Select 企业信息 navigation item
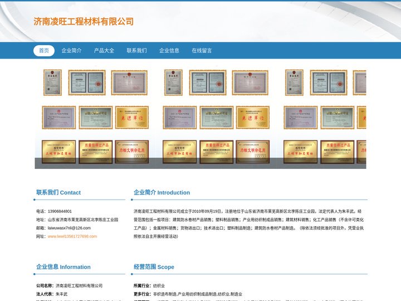 click(169, 50)
